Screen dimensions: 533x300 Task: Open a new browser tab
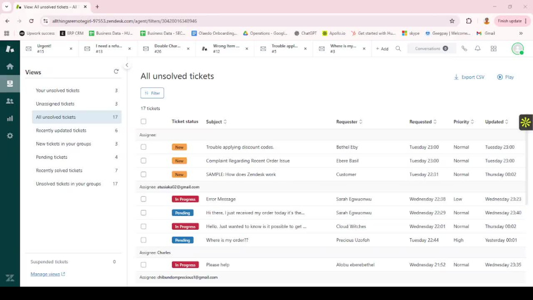click(x=97, y=7)
